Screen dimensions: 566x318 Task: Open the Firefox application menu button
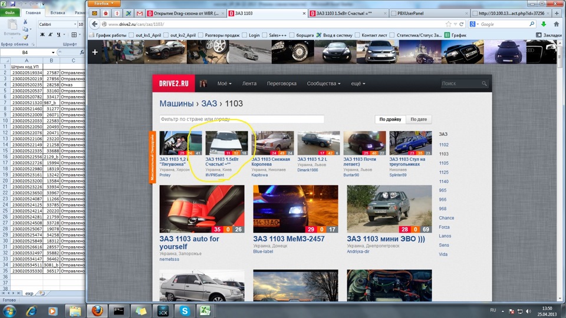(x=104, y=4)
